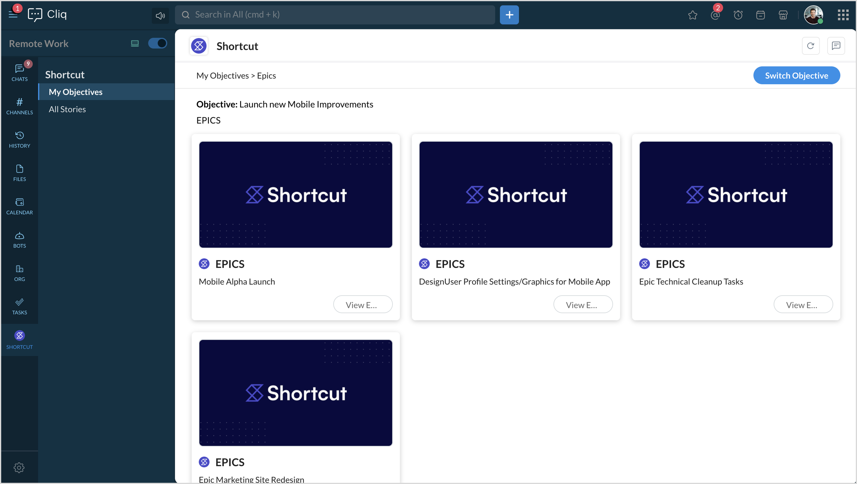
Task: Open settings gear in sidebar
Action: (x=19, y=467)
